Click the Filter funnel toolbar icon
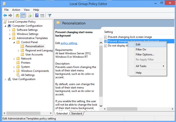176x122 pixels. tap(49, 16)
